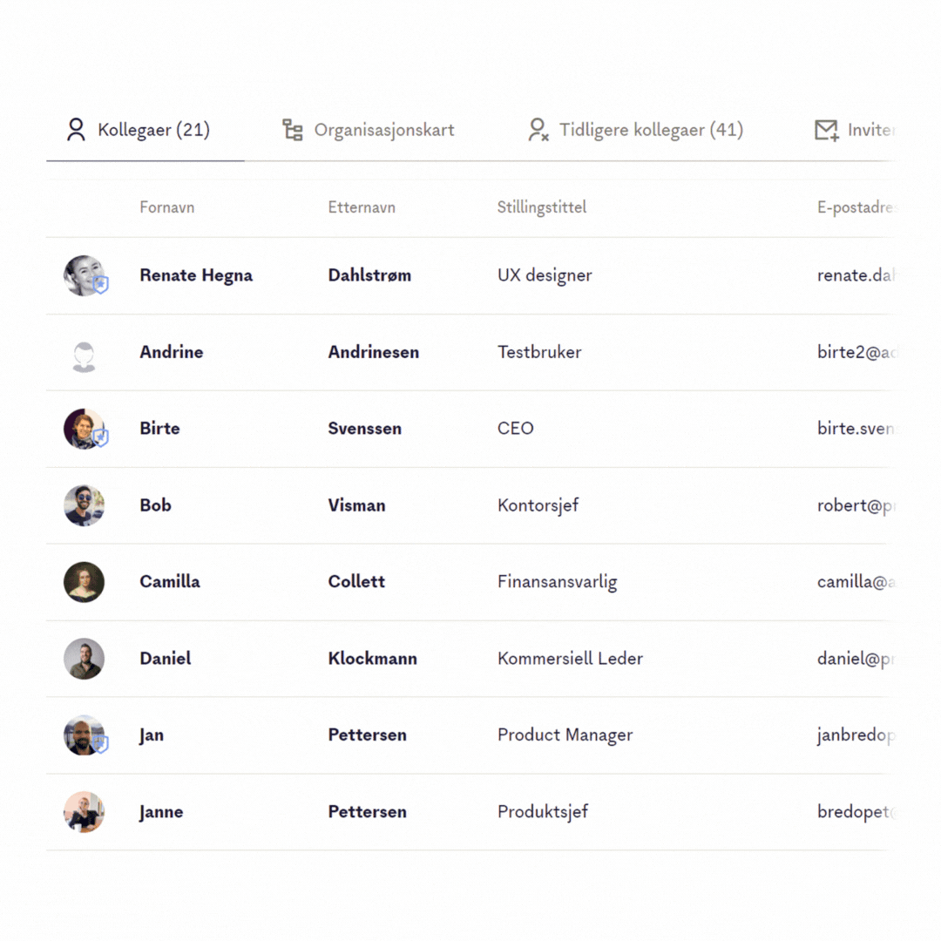The image size is (941, 941).
Task: Click the Stillingstittel column header
Action: point(542,207)
